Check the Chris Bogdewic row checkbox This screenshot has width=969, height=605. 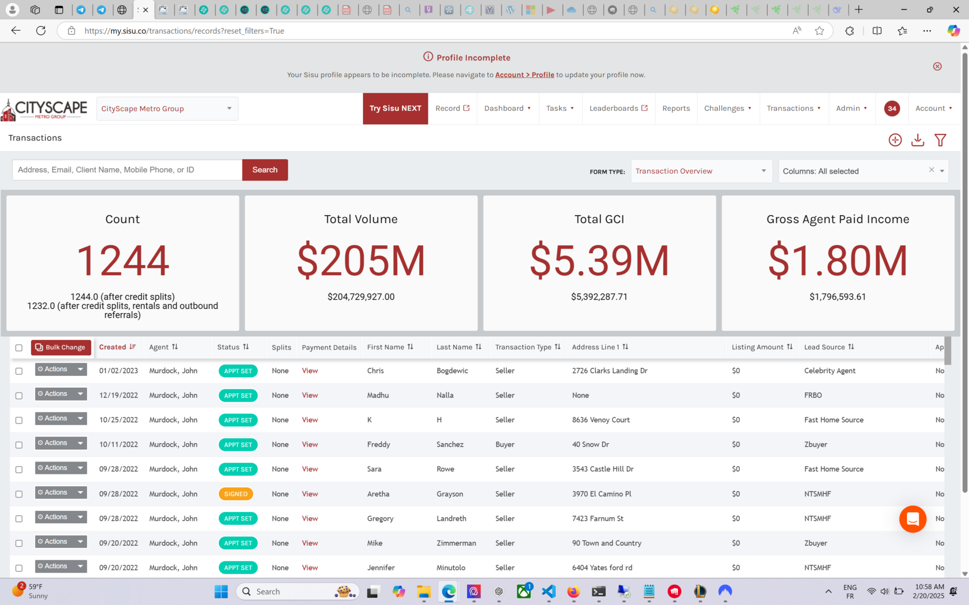(19, 371)
